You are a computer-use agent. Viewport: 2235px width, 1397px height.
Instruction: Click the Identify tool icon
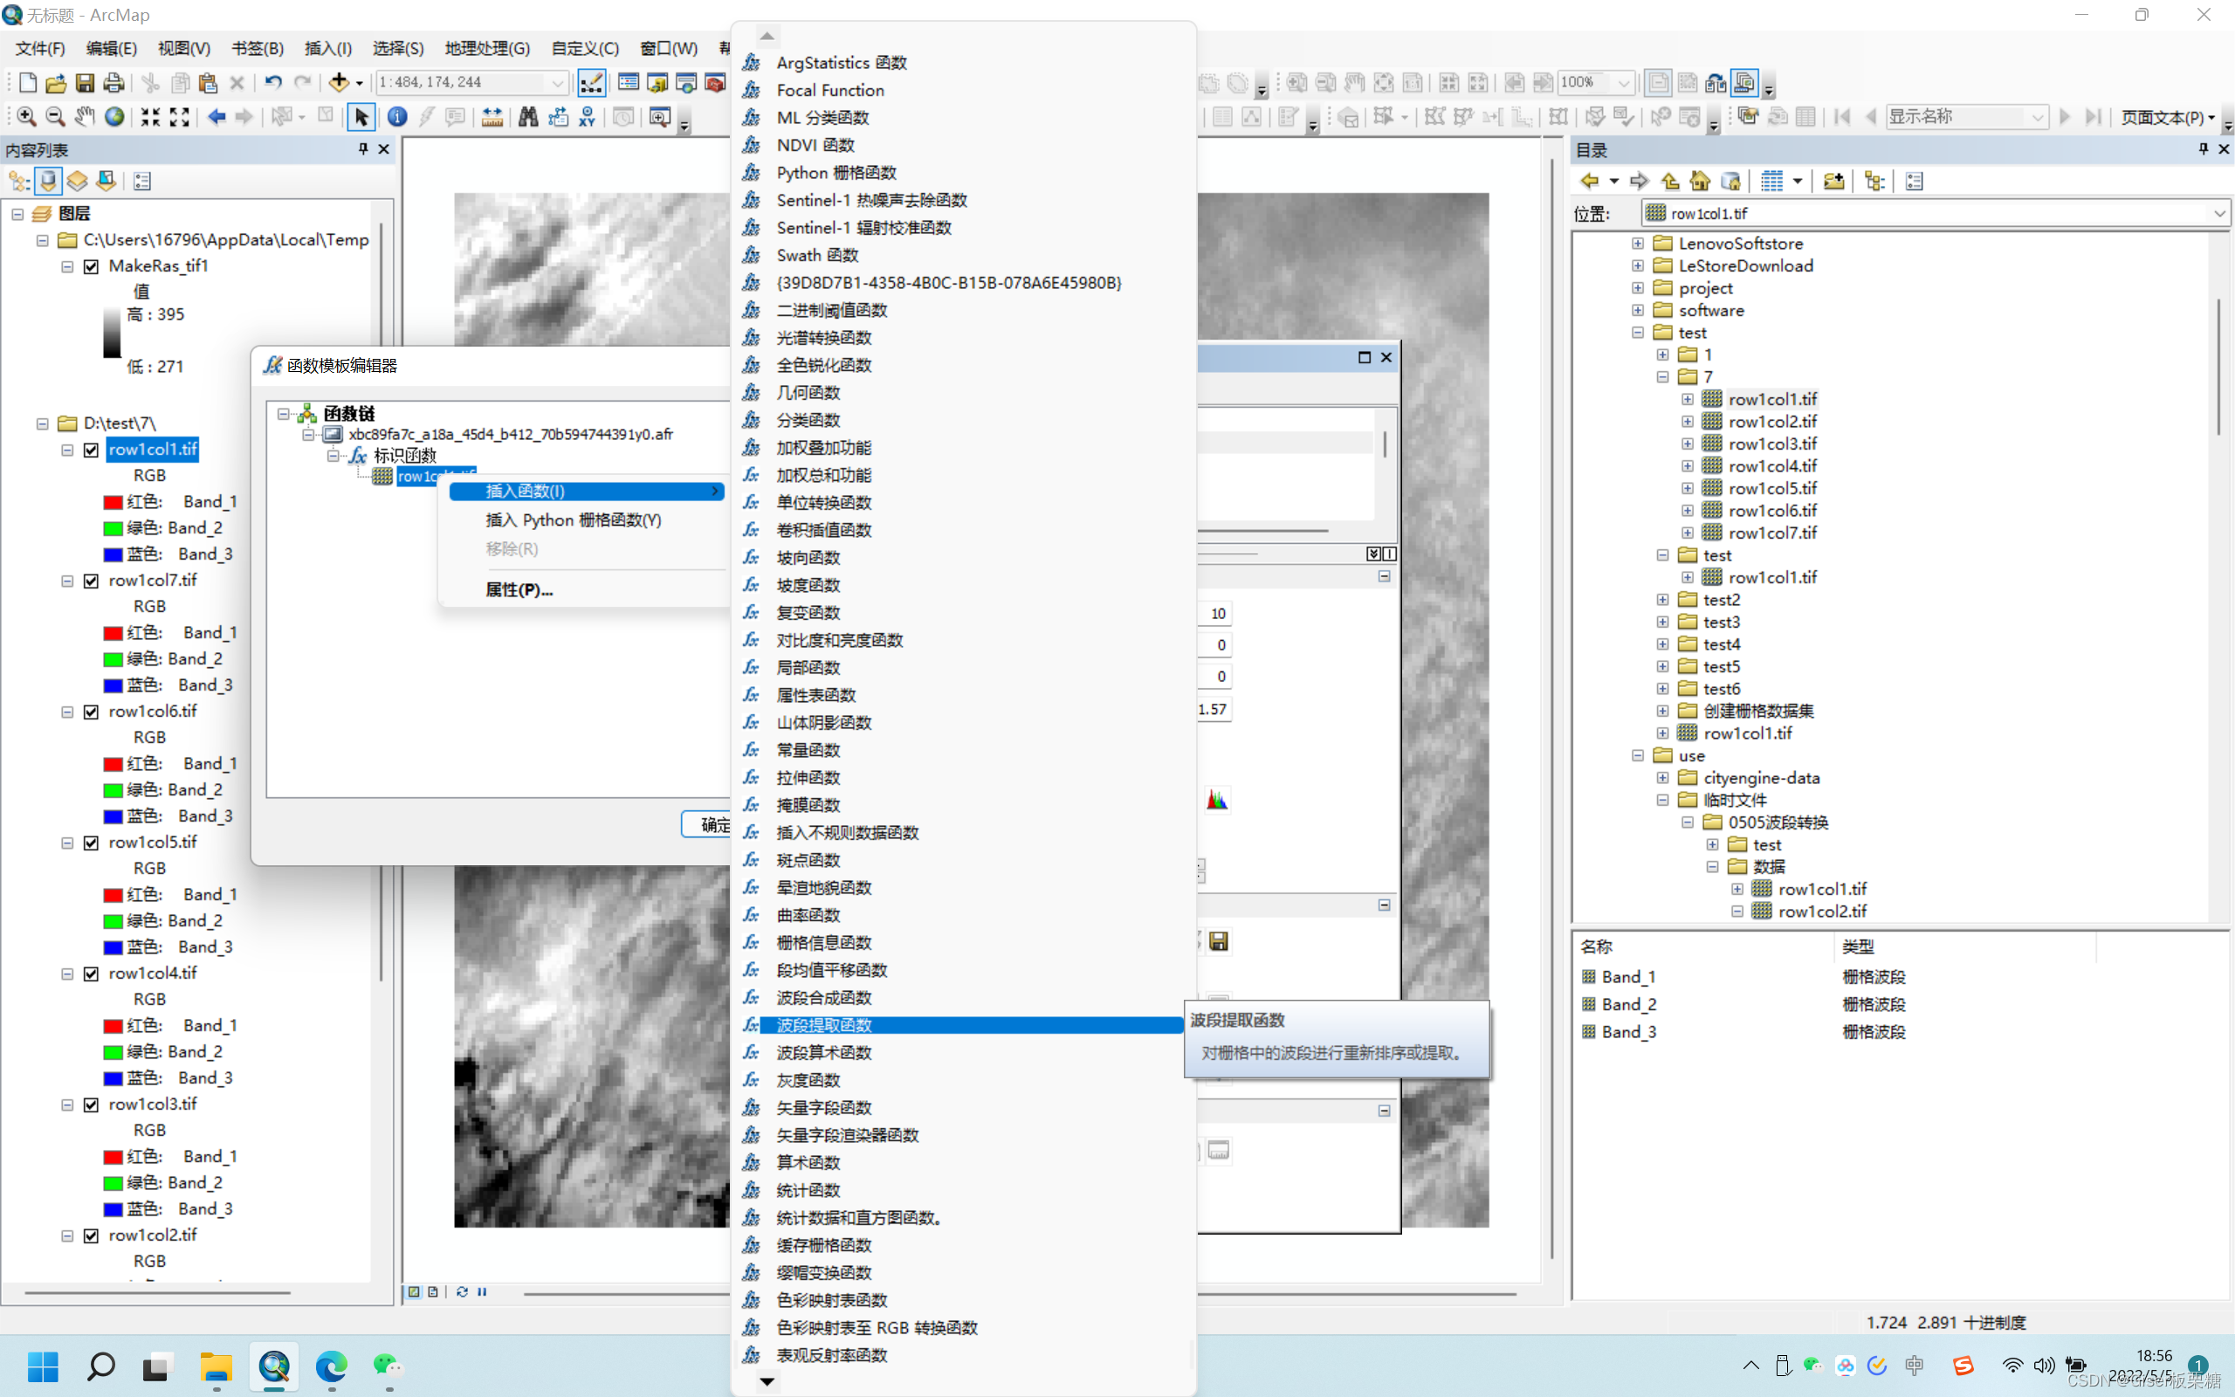[x=397, y=116]
